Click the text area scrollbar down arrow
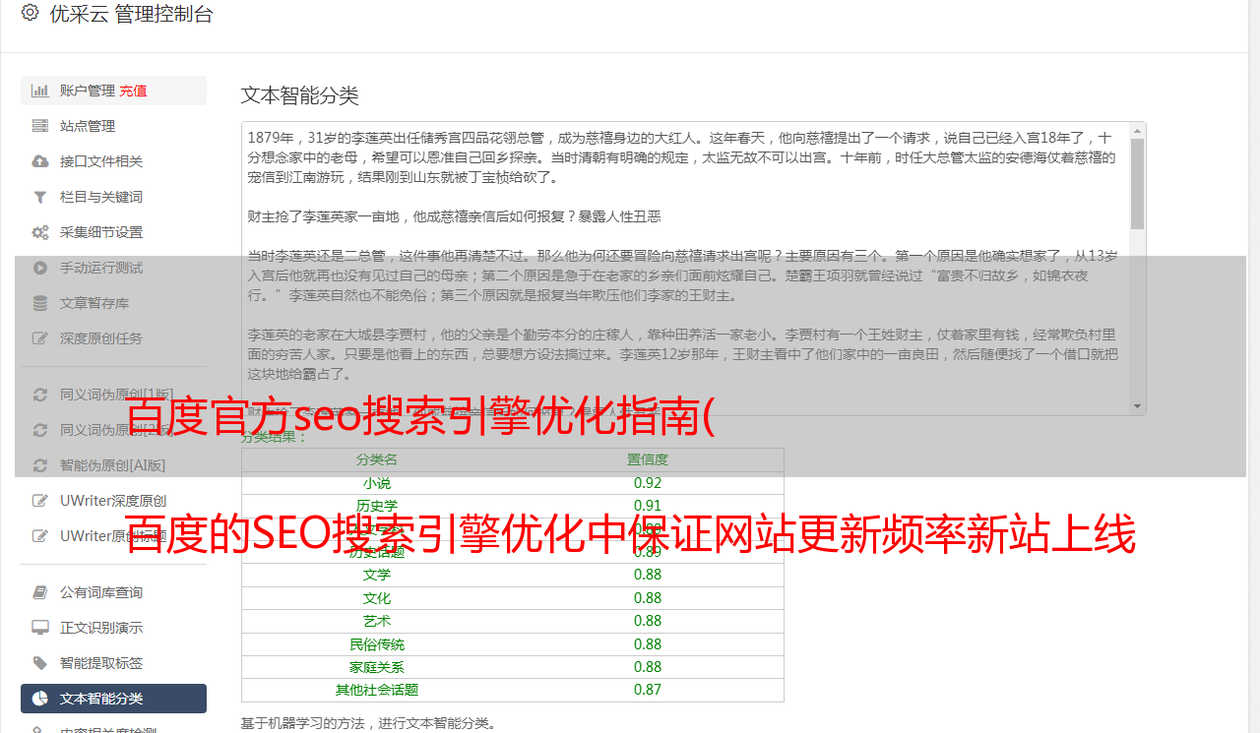The height and width of the screenshot is (733, 1260). [x=1138, y=406]
